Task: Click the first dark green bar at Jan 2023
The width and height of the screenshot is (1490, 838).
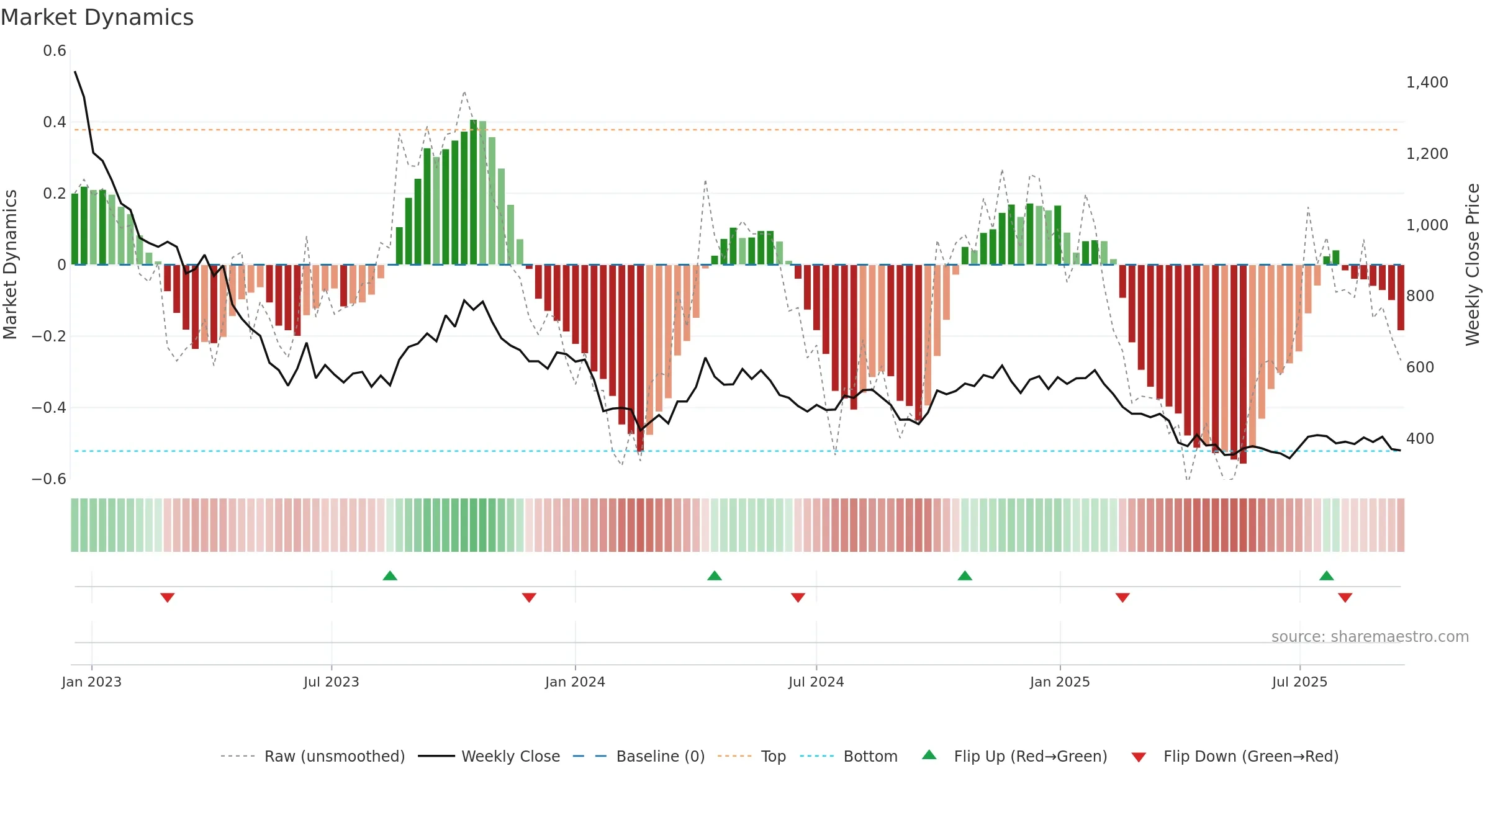Action: (75, 229)
